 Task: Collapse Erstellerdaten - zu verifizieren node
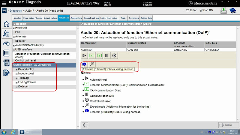pos(14,65)
